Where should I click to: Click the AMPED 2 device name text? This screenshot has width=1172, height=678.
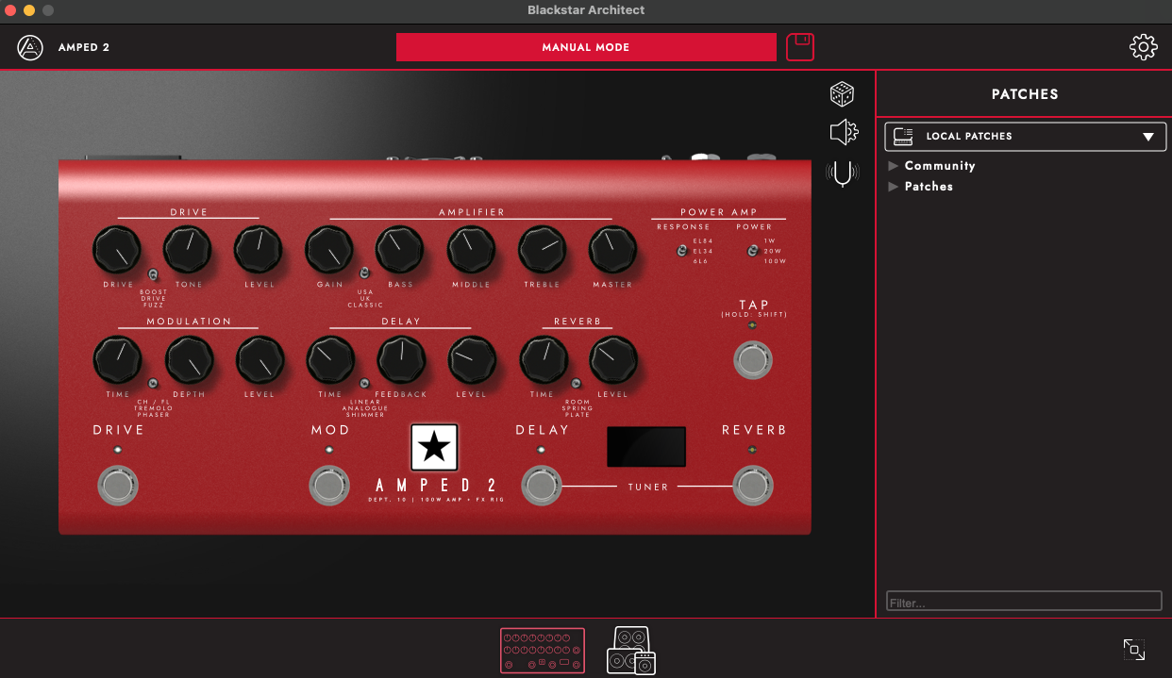click(x=84, y=47)
